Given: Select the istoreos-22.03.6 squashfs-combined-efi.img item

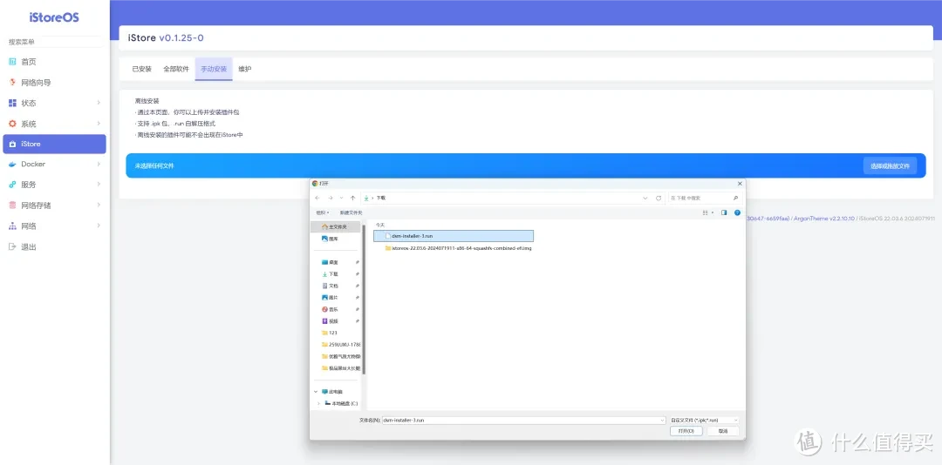Looking at the screenshot, I should 459,248.
